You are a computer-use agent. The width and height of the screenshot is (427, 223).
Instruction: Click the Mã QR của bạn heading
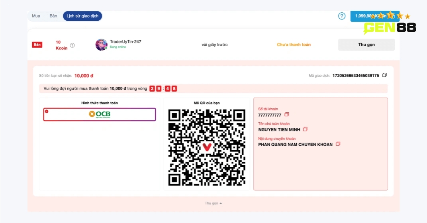pyautogui.click(x=207, y=103)
